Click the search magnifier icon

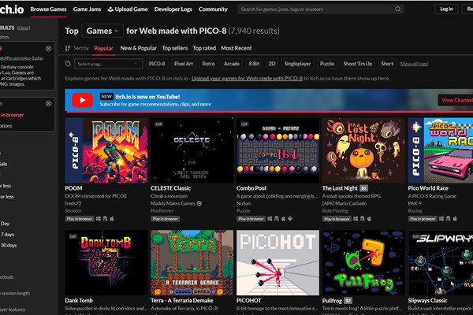coord(398,9)
